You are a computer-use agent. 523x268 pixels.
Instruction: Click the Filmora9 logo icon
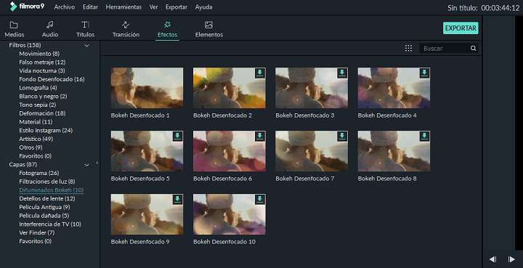(13, 7)
